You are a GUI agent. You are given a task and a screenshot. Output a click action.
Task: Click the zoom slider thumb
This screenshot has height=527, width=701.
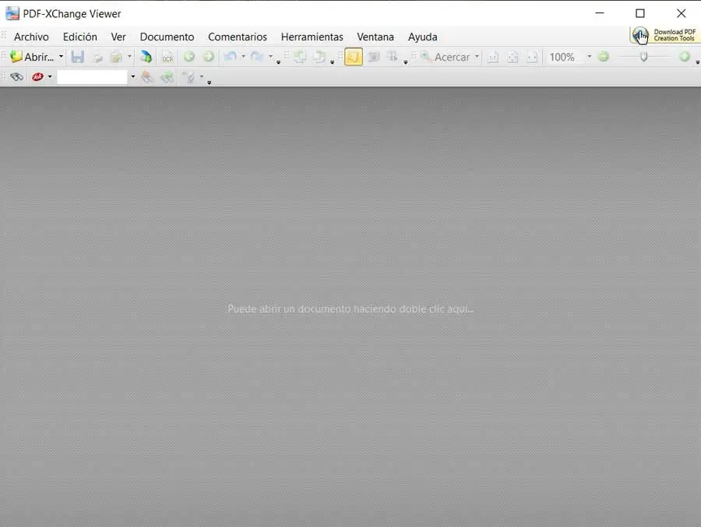tap(644, 57)
